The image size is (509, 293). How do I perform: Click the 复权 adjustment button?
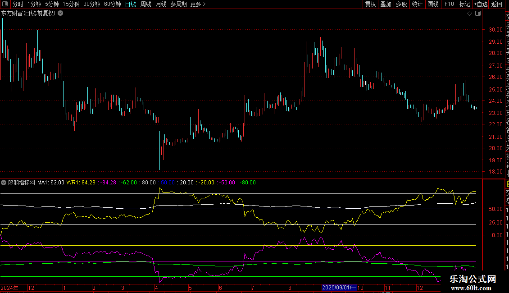(x=370, y=4)
